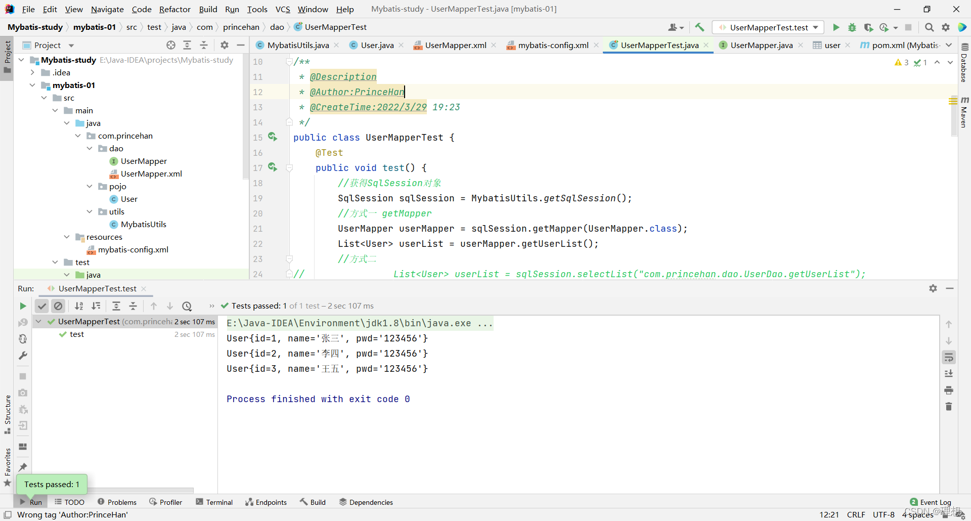The image size is (971, 521).
Task: Open Project panel options gear
Action: 225,45
